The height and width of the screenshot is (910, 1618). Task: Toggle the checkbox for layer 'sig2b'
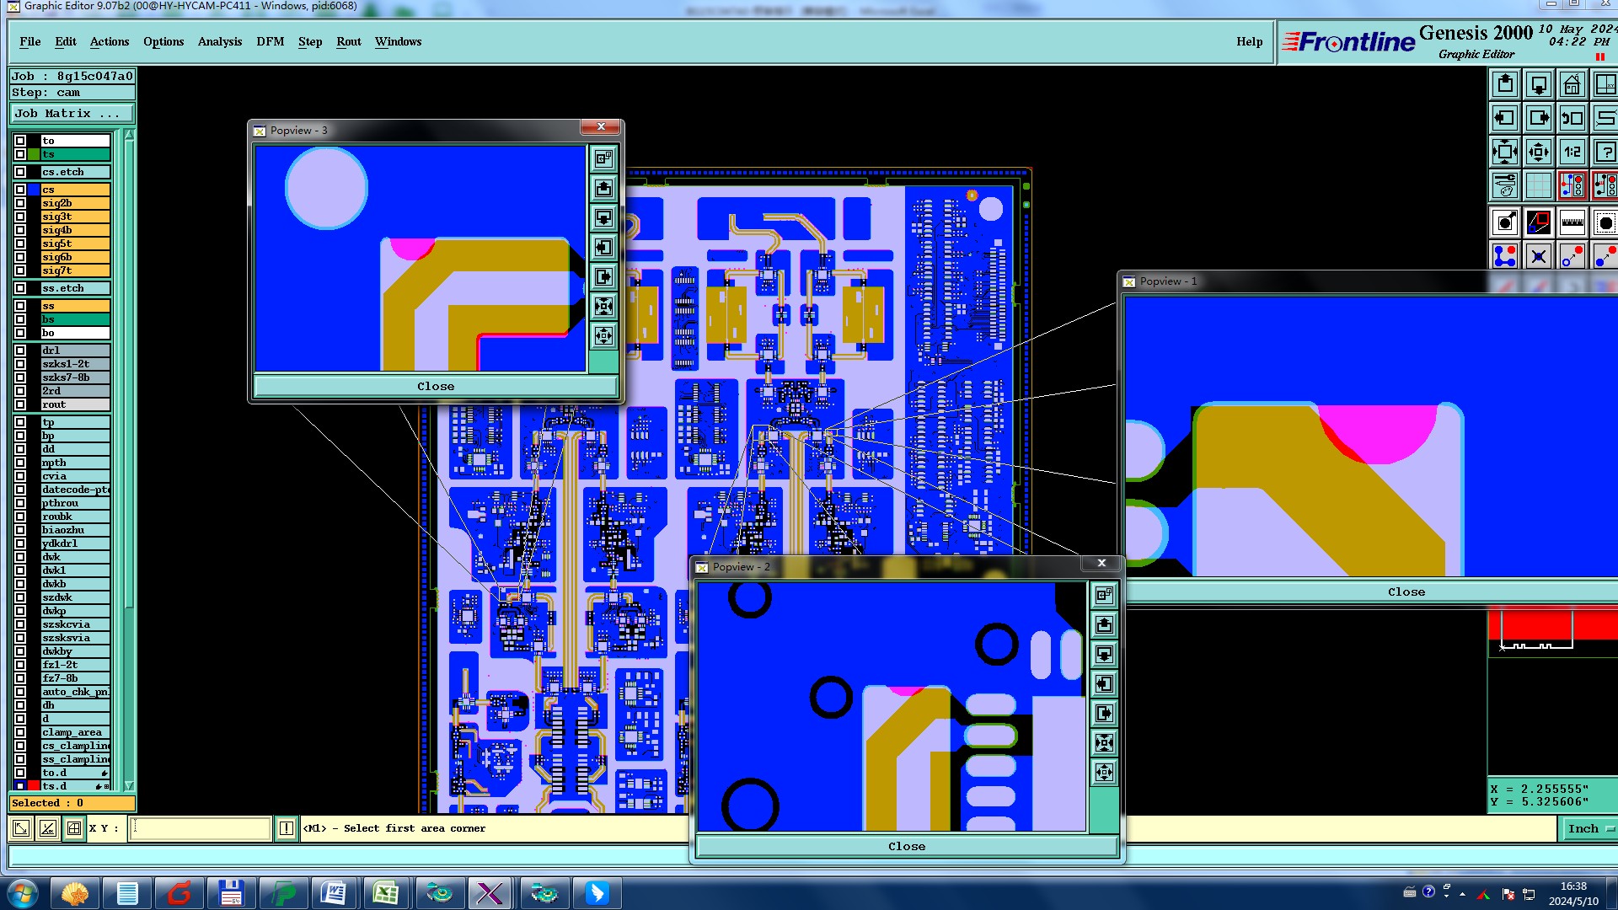20,203
